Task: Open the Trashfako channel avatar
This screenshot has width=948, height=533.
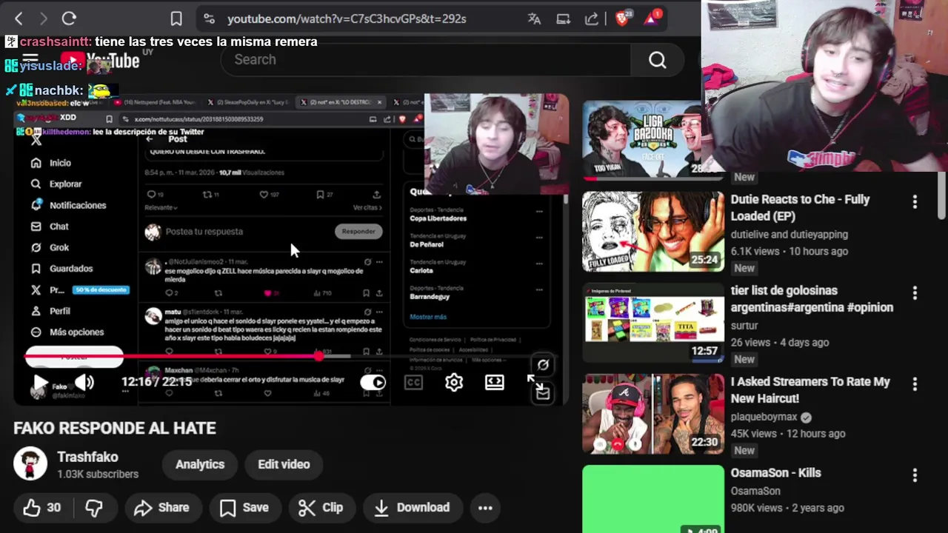Action: [x=30, y=464]
